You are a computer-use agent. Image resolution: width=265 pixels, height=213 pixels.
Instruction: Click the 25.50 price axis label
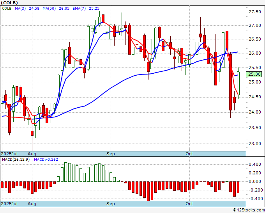point(255,67)
